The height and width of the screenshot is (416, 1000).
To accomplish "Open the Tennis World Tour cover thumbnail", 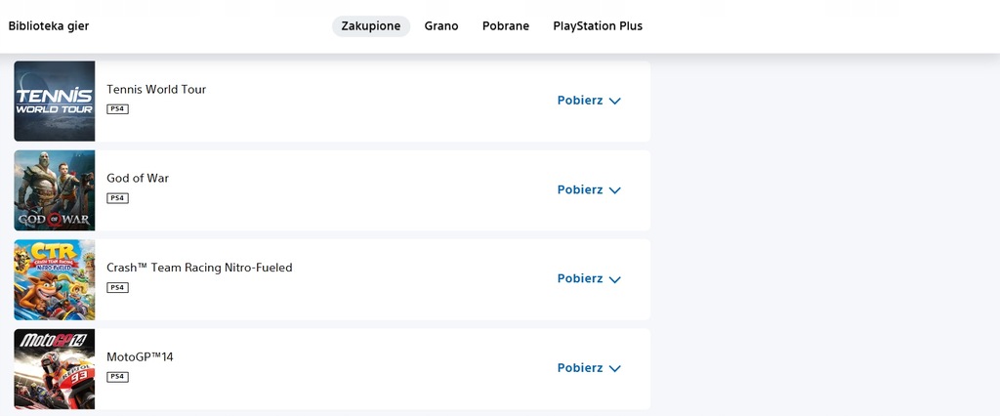I will pos(55,101).
